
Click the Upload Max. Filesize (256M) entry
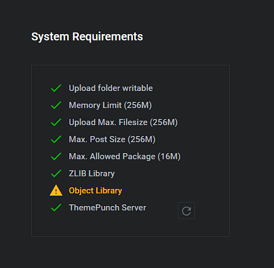click(x=123, y=122)
